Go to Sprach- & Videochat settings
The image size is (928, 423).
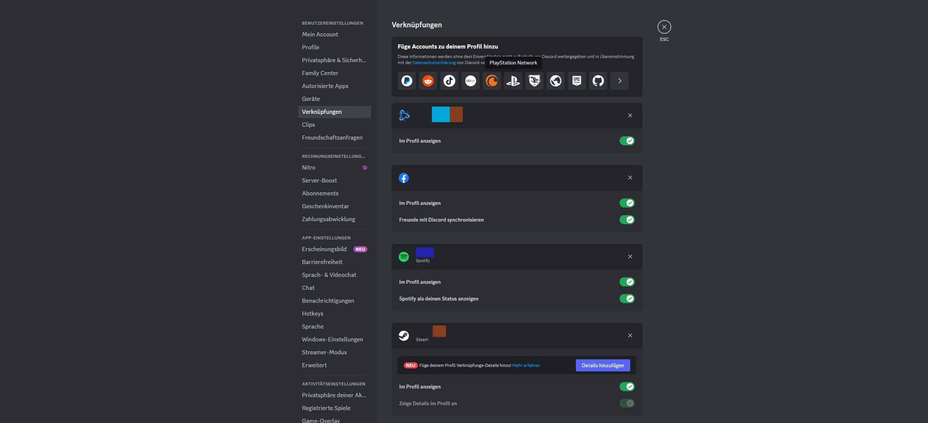point(329,275)
